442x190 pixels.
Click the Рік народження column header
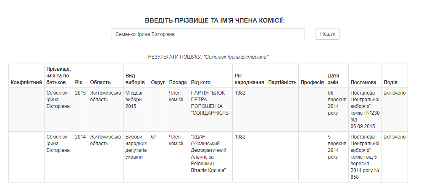249,79
